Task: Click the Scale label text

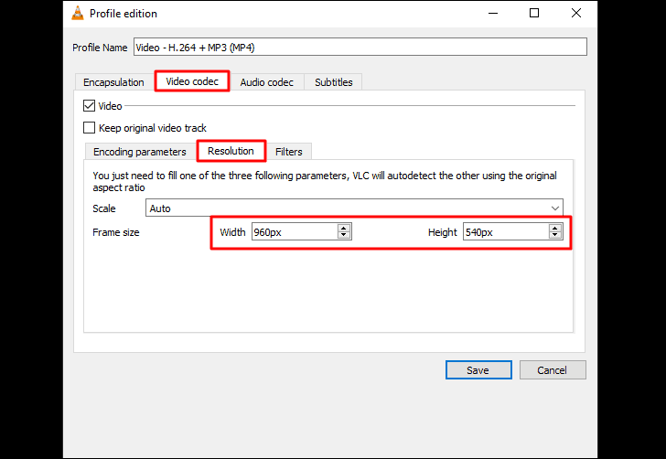Action: [x=104, y=208]
